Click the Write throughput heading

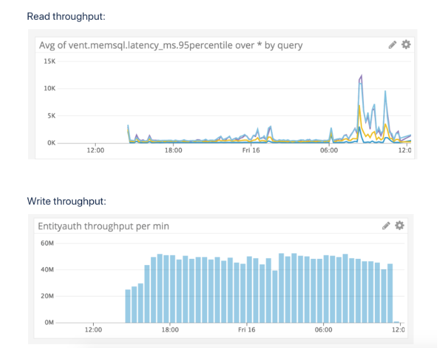pyautogui.click(x=67, y=201)
